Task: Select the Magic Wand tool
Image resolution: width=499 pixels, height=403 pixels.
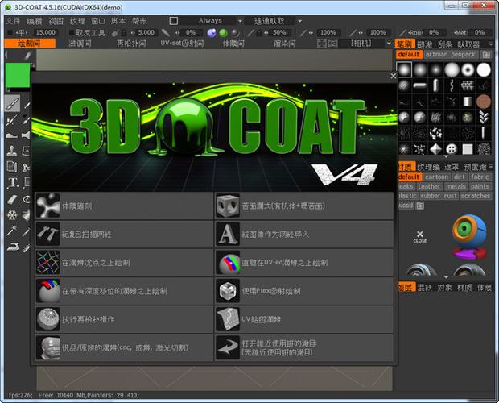Action: click(x=12, y=231)
